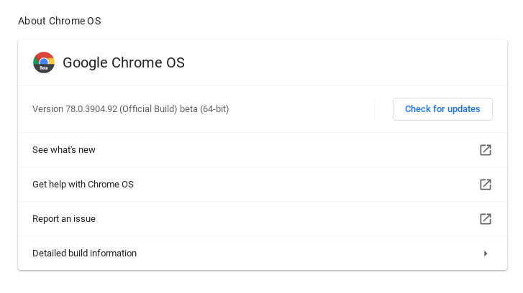Click the About Chrome OS page heading
The height and width of the screenshot is (293, 523).
(x=60, y=21)
